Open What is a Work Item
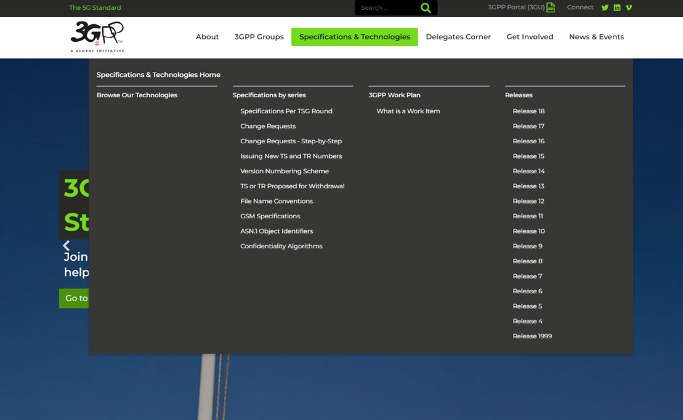The image size is (683, 420). pos(408,111)
